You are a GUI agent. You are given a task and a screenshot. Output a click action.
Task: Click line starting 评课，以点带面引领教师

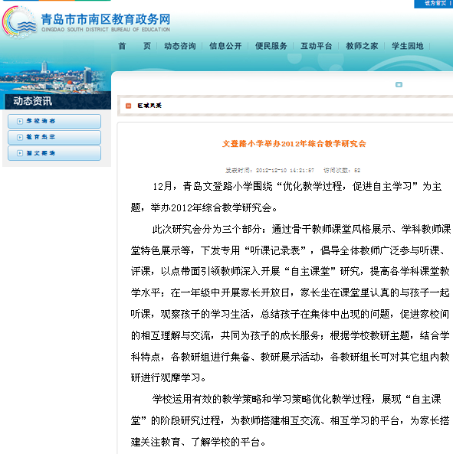pyautogui.click(x=290, y=271)
